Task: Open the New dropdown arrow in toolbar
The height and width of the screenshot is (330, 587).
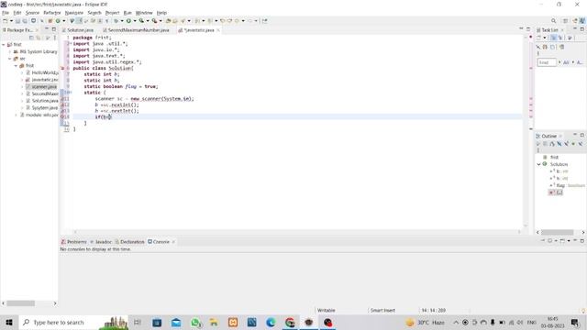Action: pos(11,21)
